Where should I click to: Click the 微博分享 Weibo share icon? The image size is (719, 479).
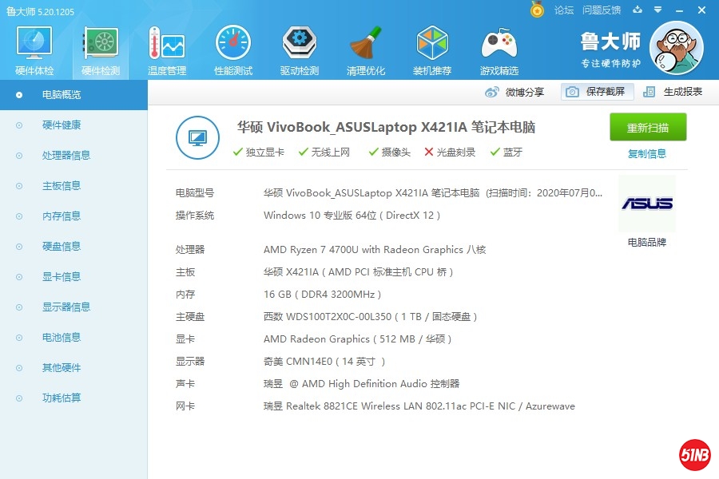point(492,92)
